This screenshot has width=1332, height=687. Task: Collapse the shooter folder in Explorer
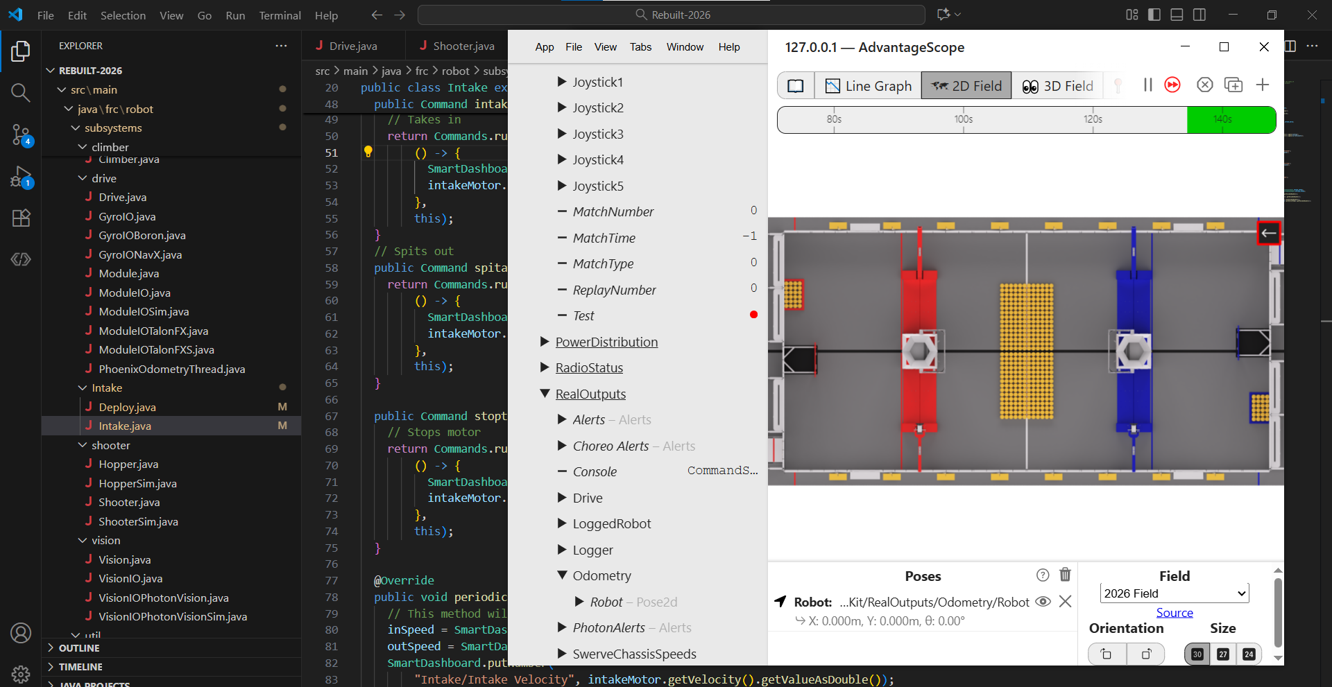click(x=83, y=445)
